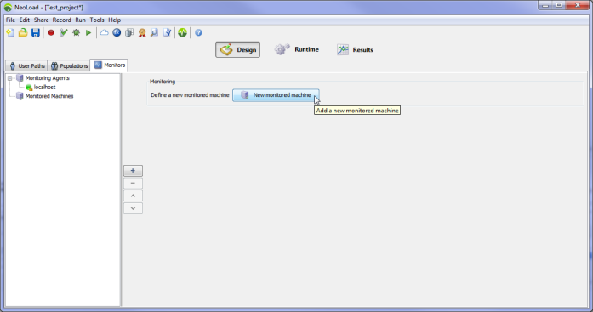Image resolution: width=593 pixels, height=312 pixels.
Task: Start recording with the red circle icon
Action: (51, 33)
